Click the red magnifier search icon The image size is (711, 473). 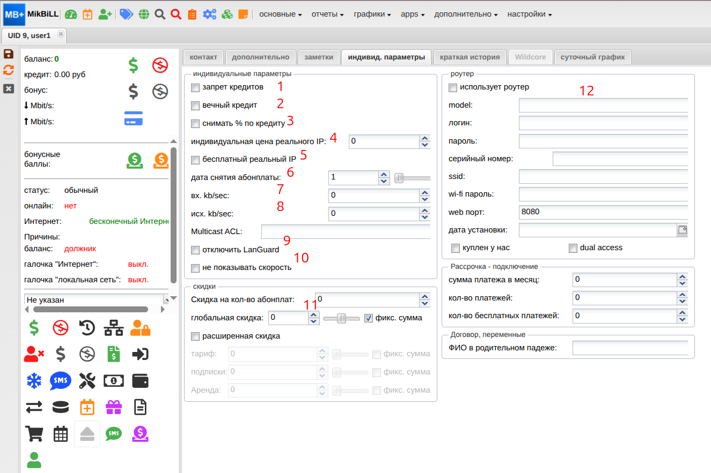(x=176, y=14)
